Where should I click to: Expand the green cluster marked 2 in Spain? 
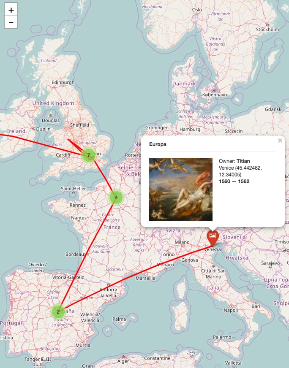coord(58,312)
